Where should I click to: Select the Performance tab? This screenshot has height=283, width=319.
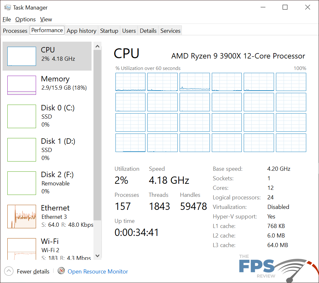[47, 30]
